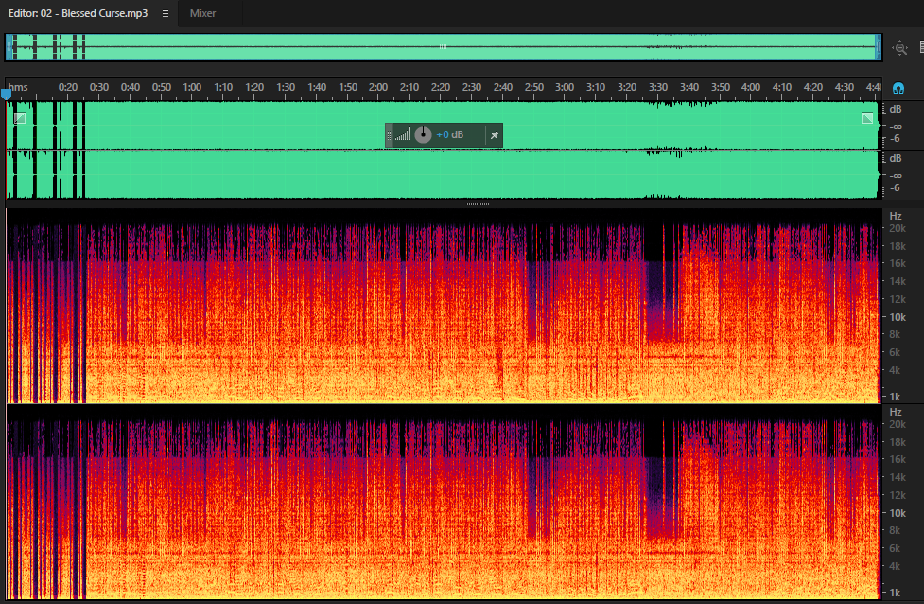Click the cropped icon at the far right edge

tap(921, 47)
